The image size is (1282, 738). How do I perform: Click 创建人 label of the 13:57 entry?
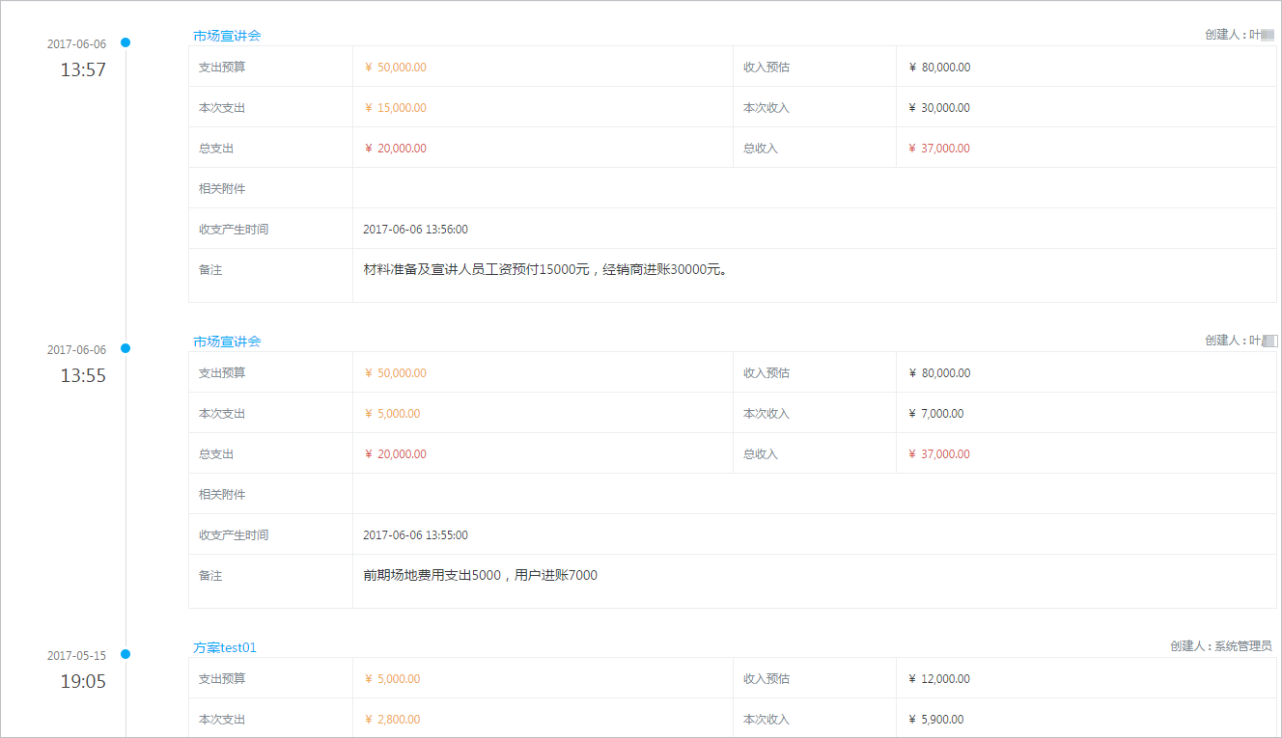[1240, 35]
